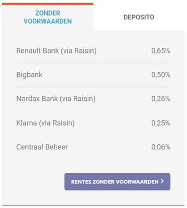The image size is (187, 208).
Task: Select the Bigbank row name
Action: pos(29,75)
